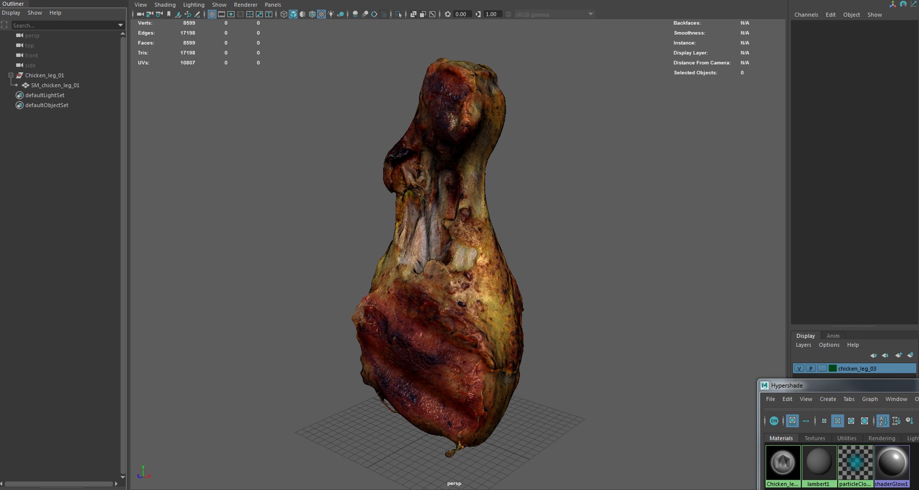
Task: Click the Move layer up icon
Action: pyautogui.click(x=874, y=356)
